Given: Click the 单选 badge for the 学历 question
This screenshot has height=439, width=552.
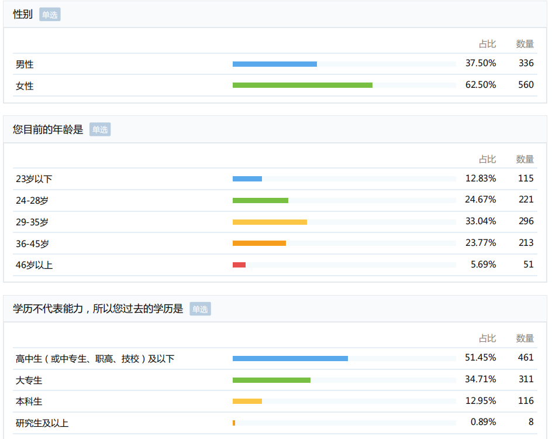Looking at the screenshot, I should point(199,309).
